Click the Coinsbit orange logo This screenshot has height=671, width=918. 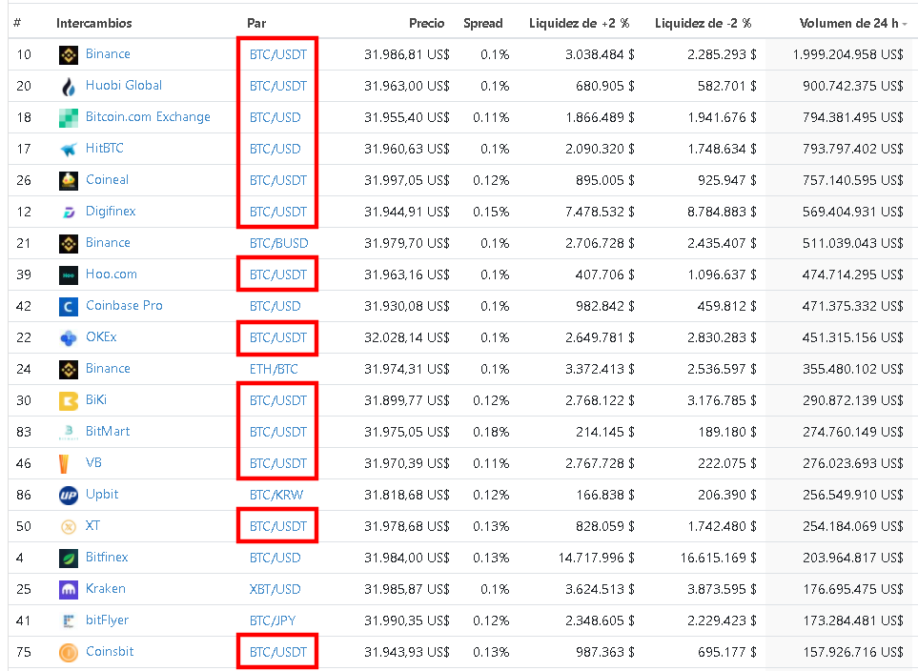click(69, 652)
